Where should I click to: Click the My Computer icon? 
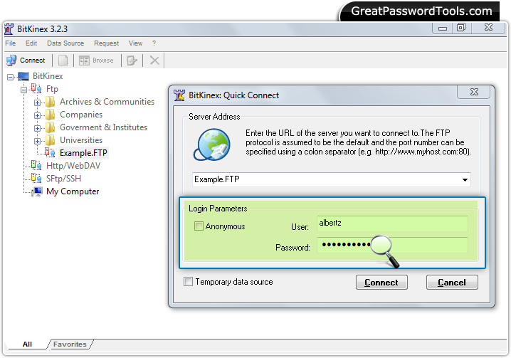click(x=37, y=191)
